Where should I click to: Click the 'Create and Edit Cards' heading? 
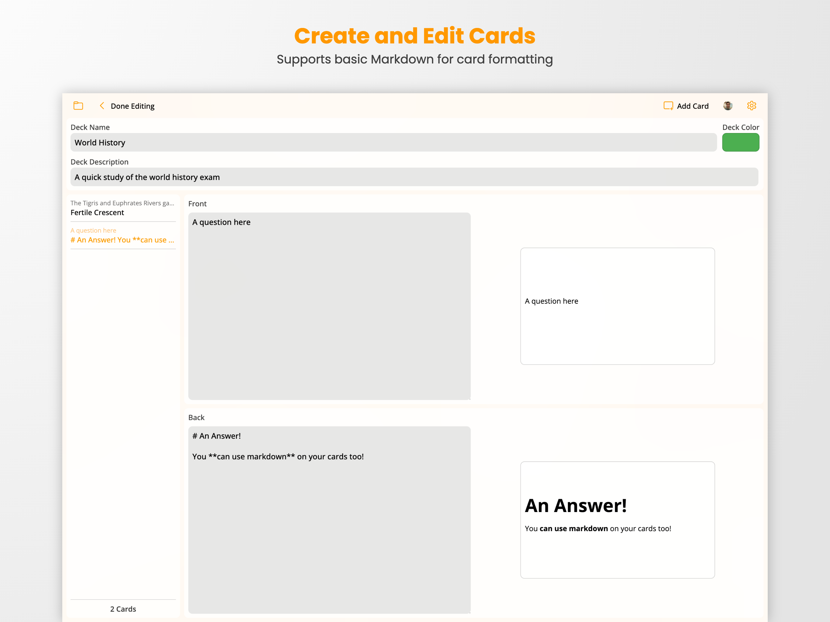pos(415,36)
